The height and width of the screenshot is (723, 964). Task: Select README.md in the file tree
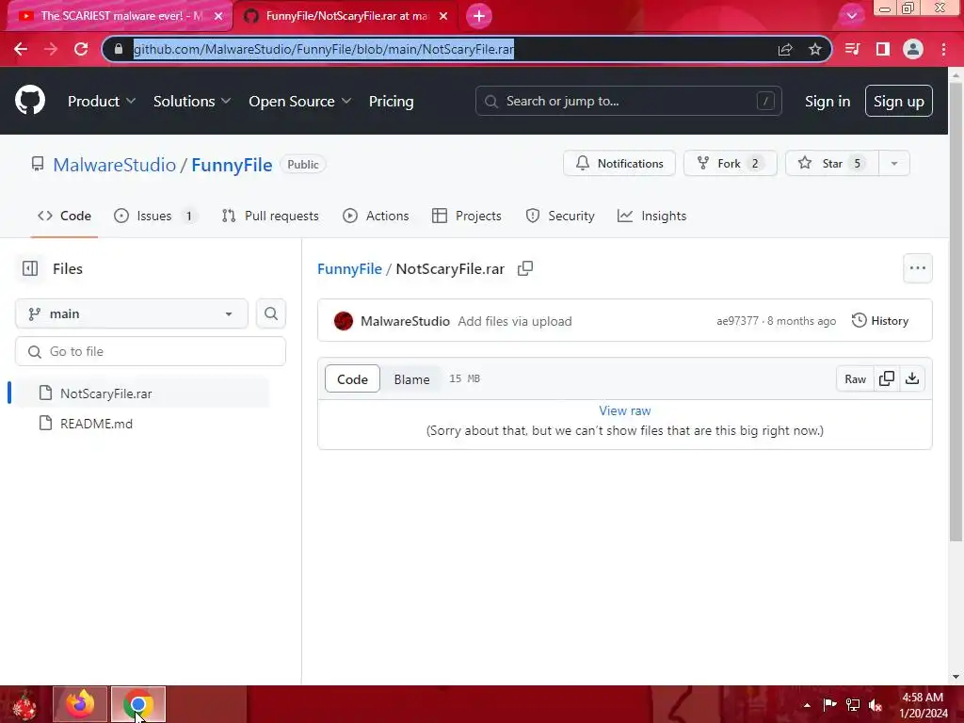(x=142, y=424)
